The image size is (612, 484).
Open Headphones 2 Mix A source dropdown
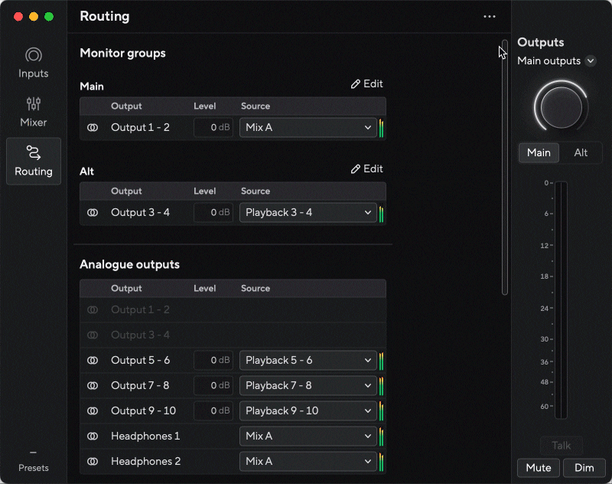308,461
